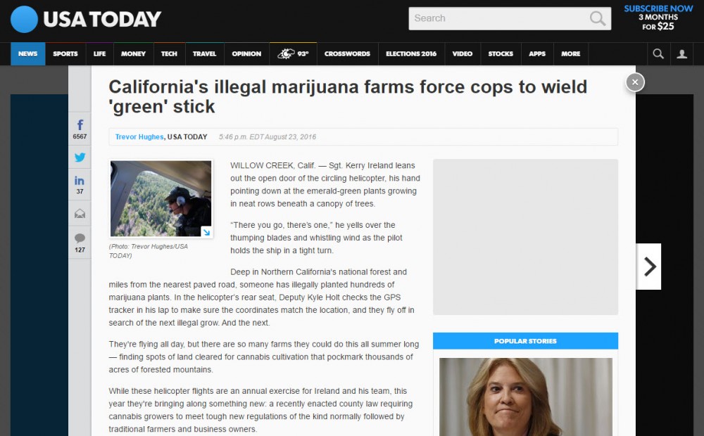
Task: Enlarge the helicopter photo with expand arrow
Action: 206,232
